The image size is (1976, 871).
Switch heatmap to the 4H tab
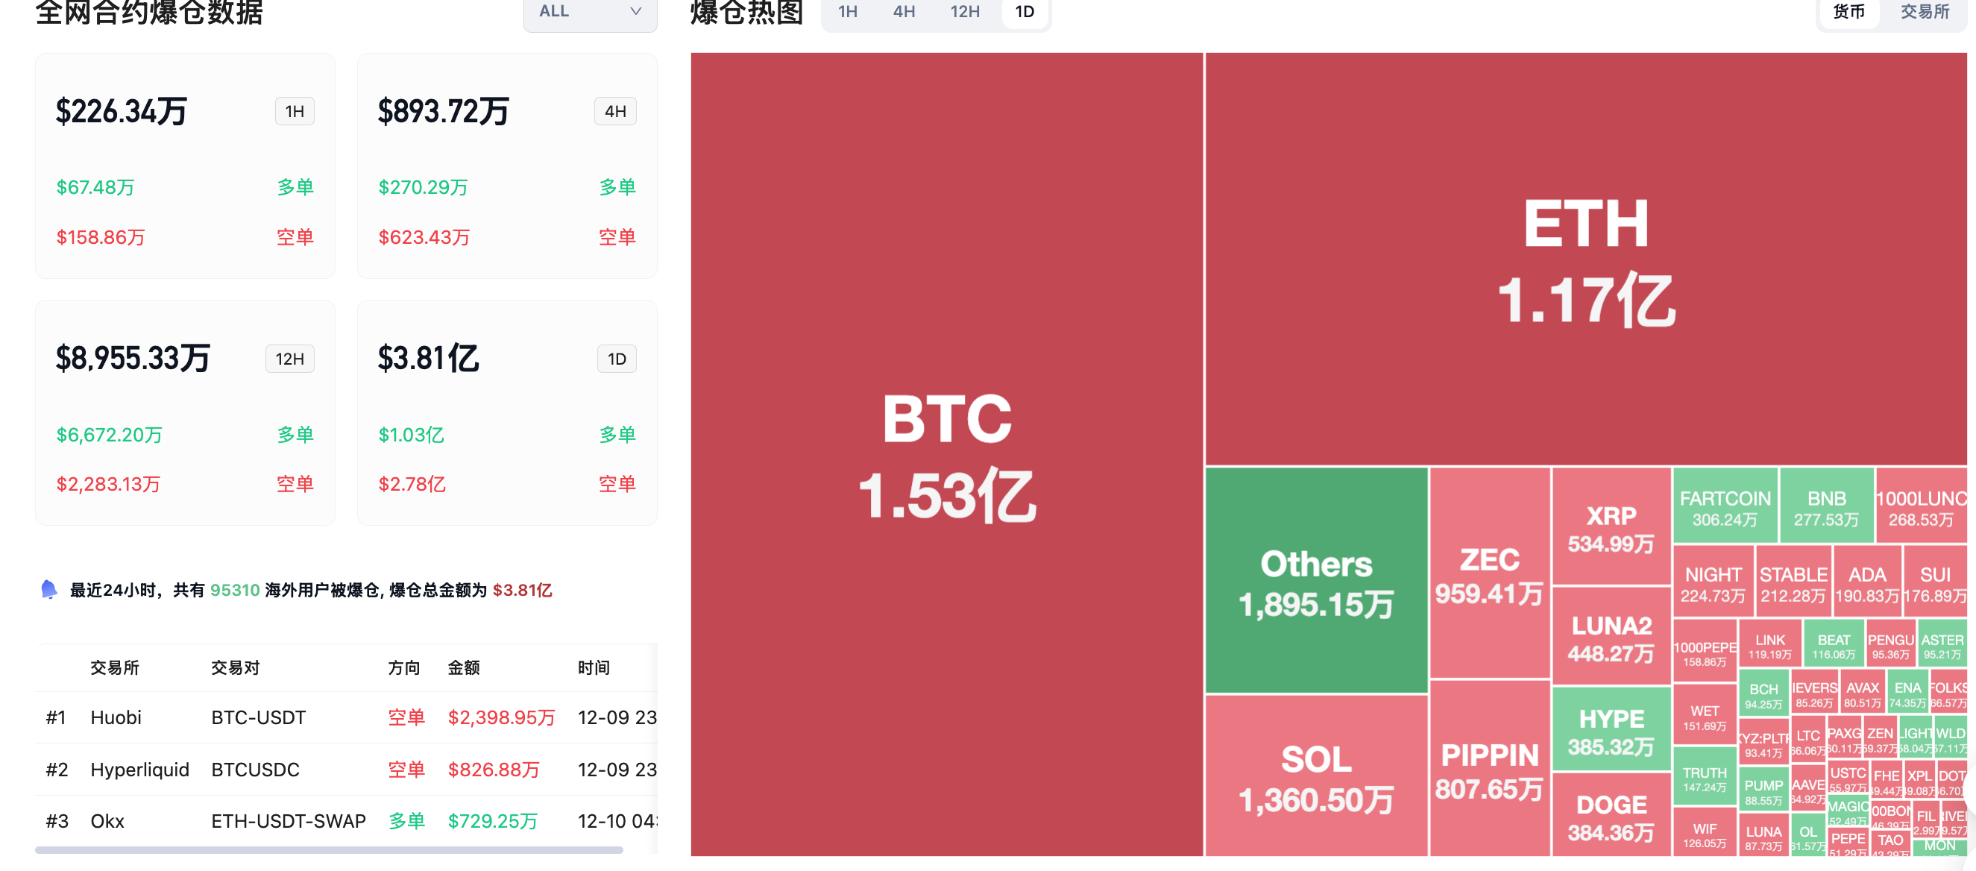coord(904,12)
